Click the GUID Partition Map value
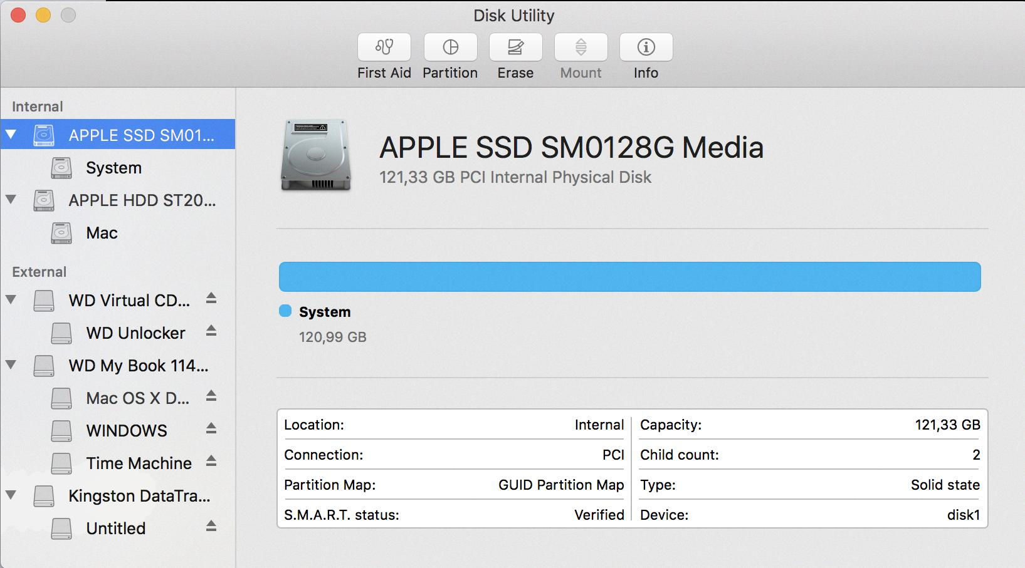The width and height of the screenshot is (1025, 568). pos(561,485)
